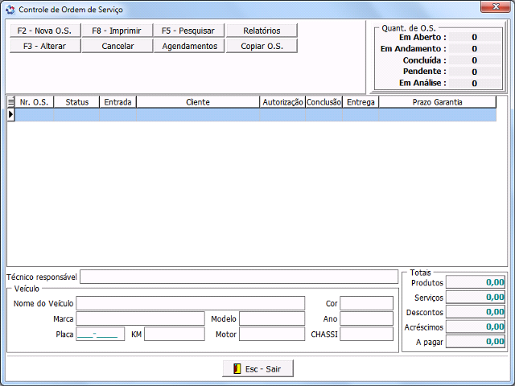Click the F2 - Nova O.S. button
This screenshot has width=515, height=386.
click(x=45, y=31)
